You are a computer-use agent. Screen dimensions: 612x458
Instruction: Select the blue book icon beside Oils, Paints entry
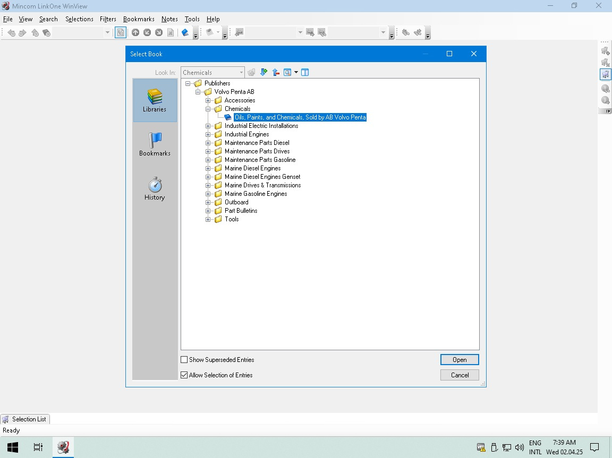tap(228, 117)
